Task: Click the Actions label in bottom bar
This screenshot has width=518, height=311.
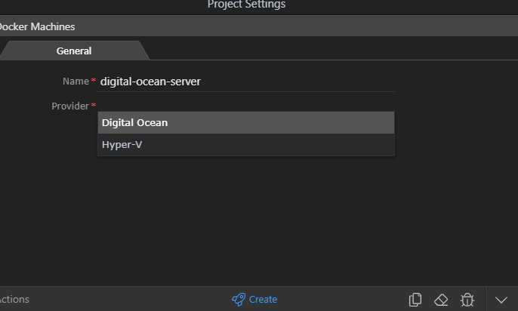Action: [14, 300]
